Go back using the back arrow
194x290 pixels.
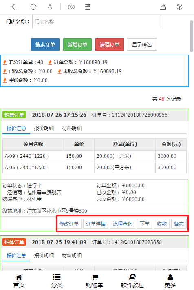coord(15,7)
